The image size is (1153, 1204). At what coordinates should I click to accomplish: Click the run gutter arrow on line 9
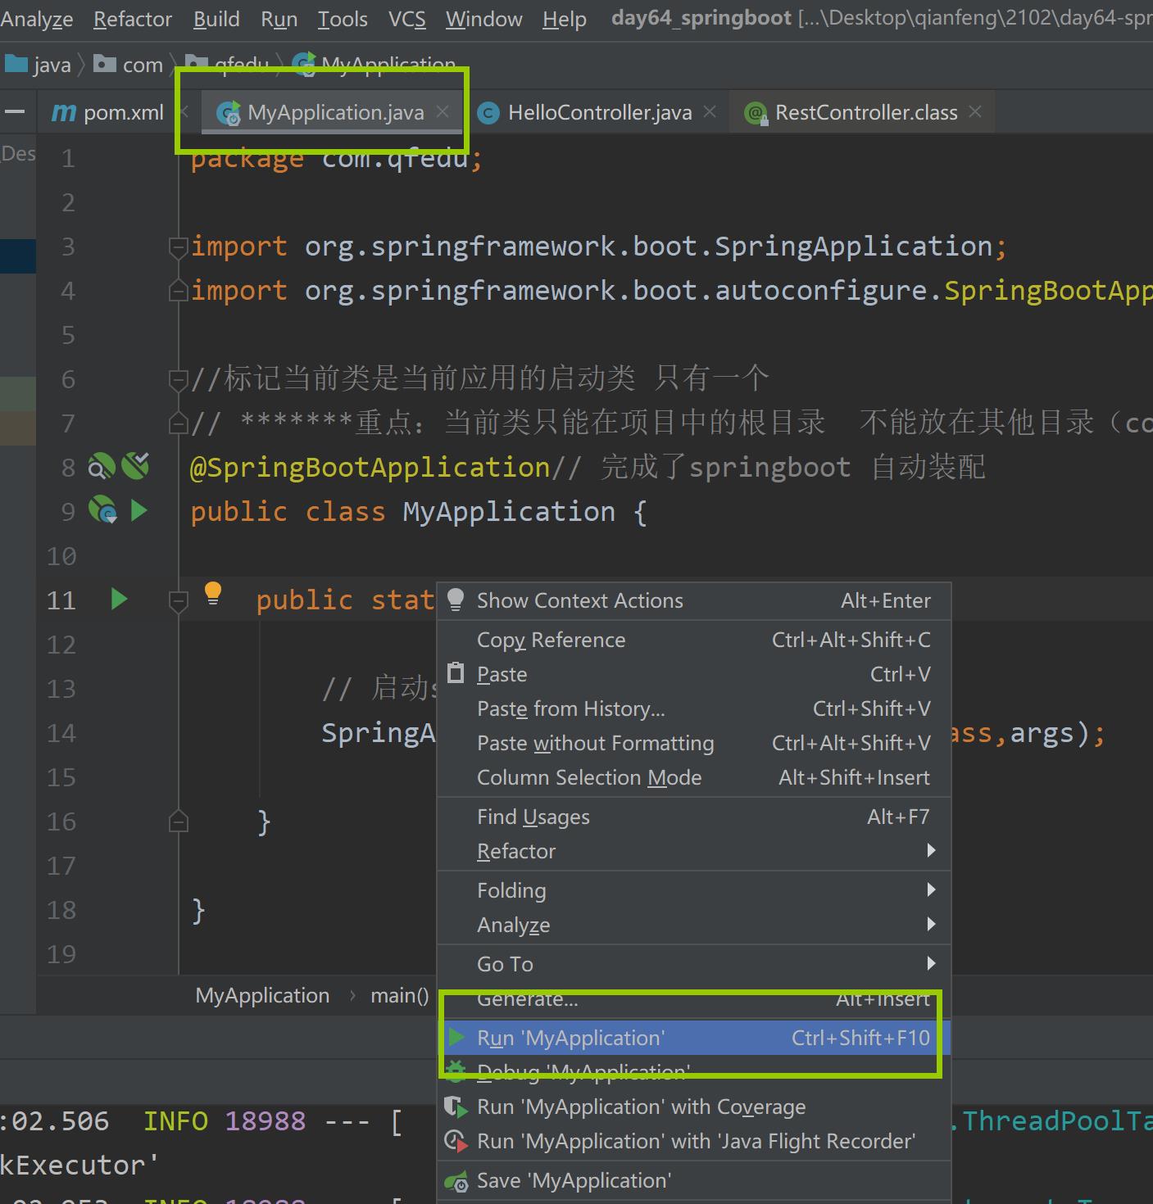pyautogui.click(x=139, y=510)
